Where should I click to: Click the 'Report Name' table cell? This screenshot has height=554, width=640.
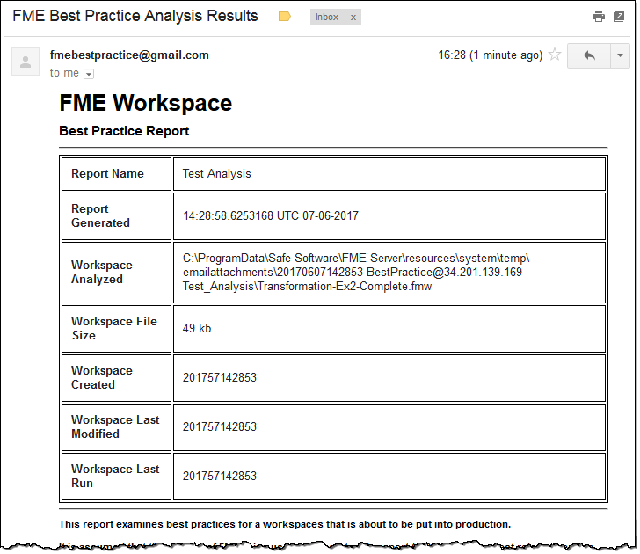tap(116, 174)
